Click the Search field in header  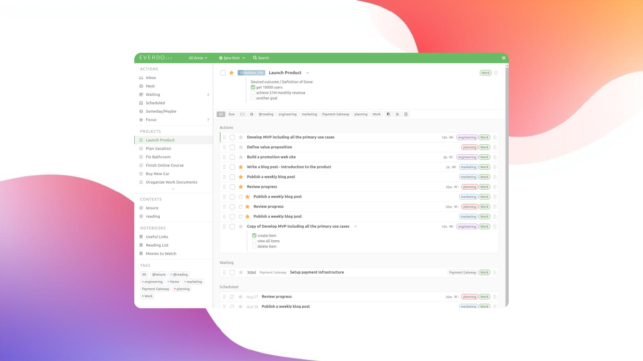pos(261,58)
